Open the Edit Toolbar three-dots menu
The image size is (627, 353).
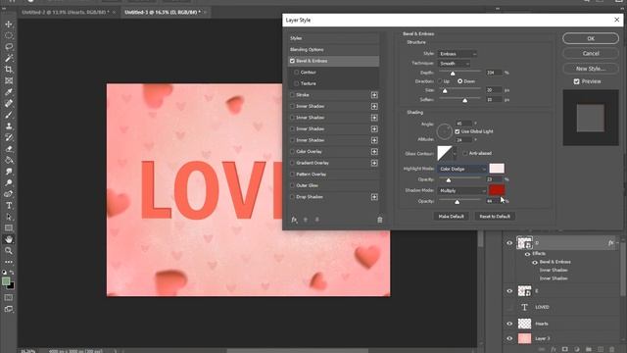9,262
